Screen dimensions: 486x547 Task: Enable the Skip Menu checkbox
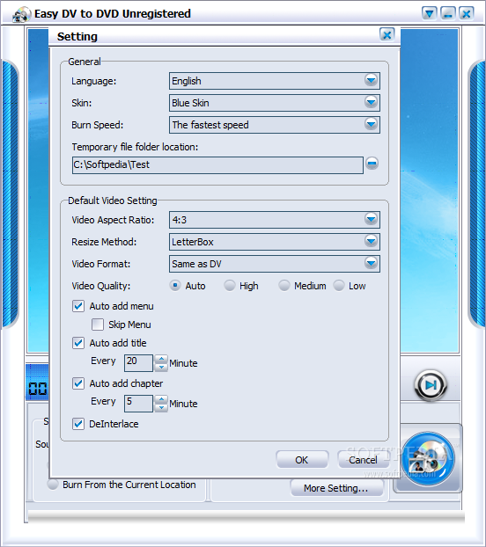click(98, 325)
